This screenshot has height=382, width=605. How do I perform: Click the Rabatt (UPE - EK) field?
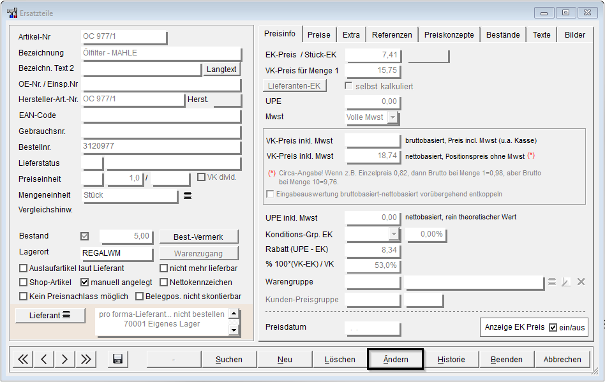[x=373, y=250]
